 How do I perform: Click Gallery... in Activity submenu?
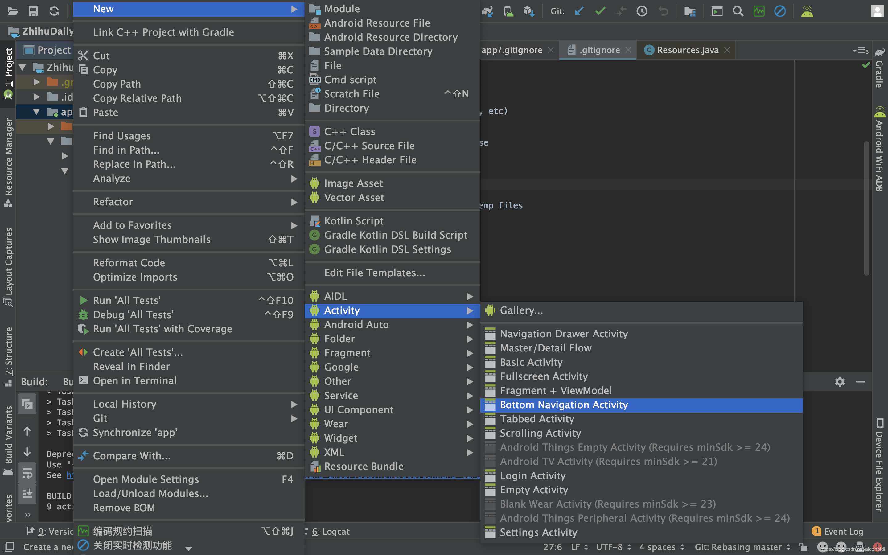point(641,310)
